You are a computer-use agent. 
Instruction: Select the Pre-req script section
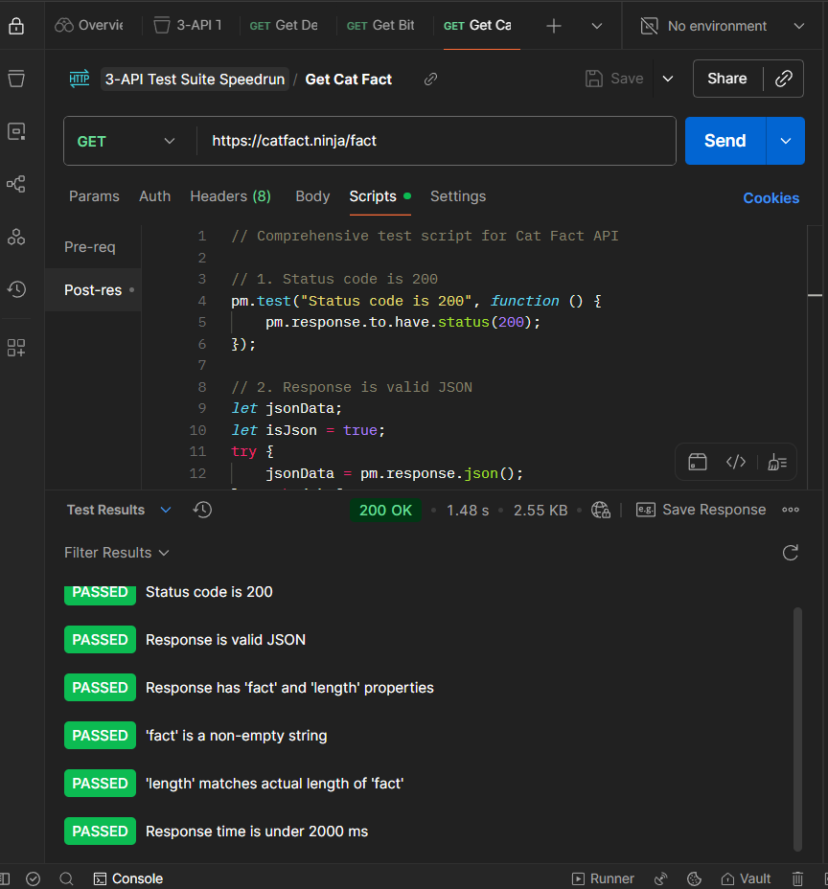(x=90, y=247)
